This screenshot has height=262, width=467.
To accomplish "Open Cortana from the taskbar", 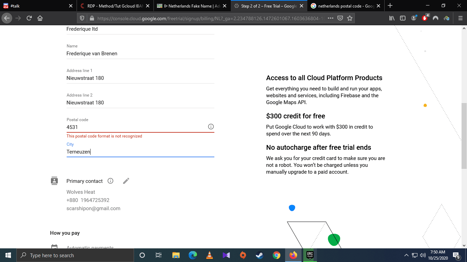I will pos(142,255).
